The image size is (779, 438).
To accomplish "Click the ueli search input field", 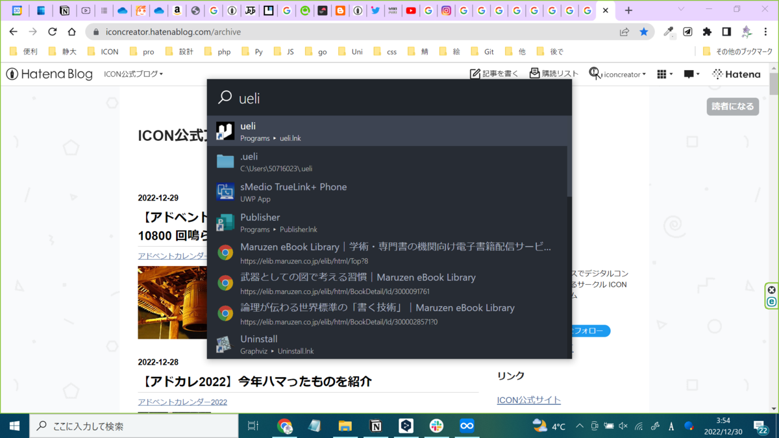I will pos(389,98).
